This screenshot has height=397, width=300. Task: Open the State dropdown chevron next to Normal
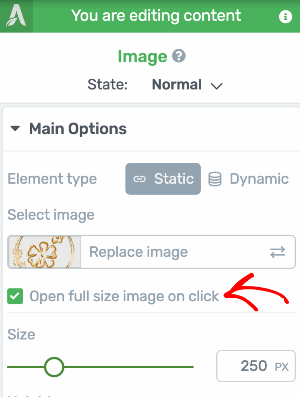tap(216, 86)
